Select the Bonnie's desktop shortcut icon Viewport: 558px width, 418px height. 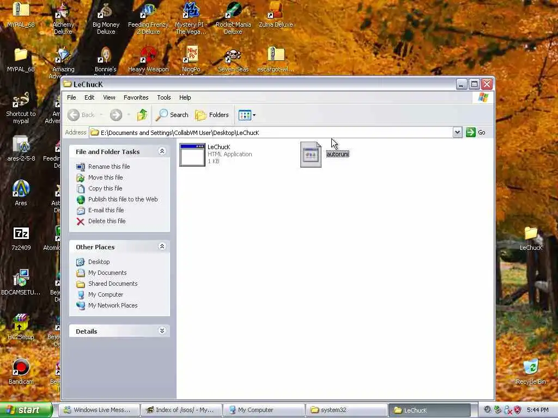(106, 60)
